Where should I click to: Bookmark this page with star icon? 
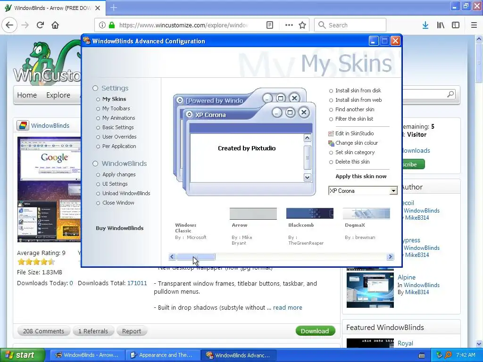coord(302,25)
